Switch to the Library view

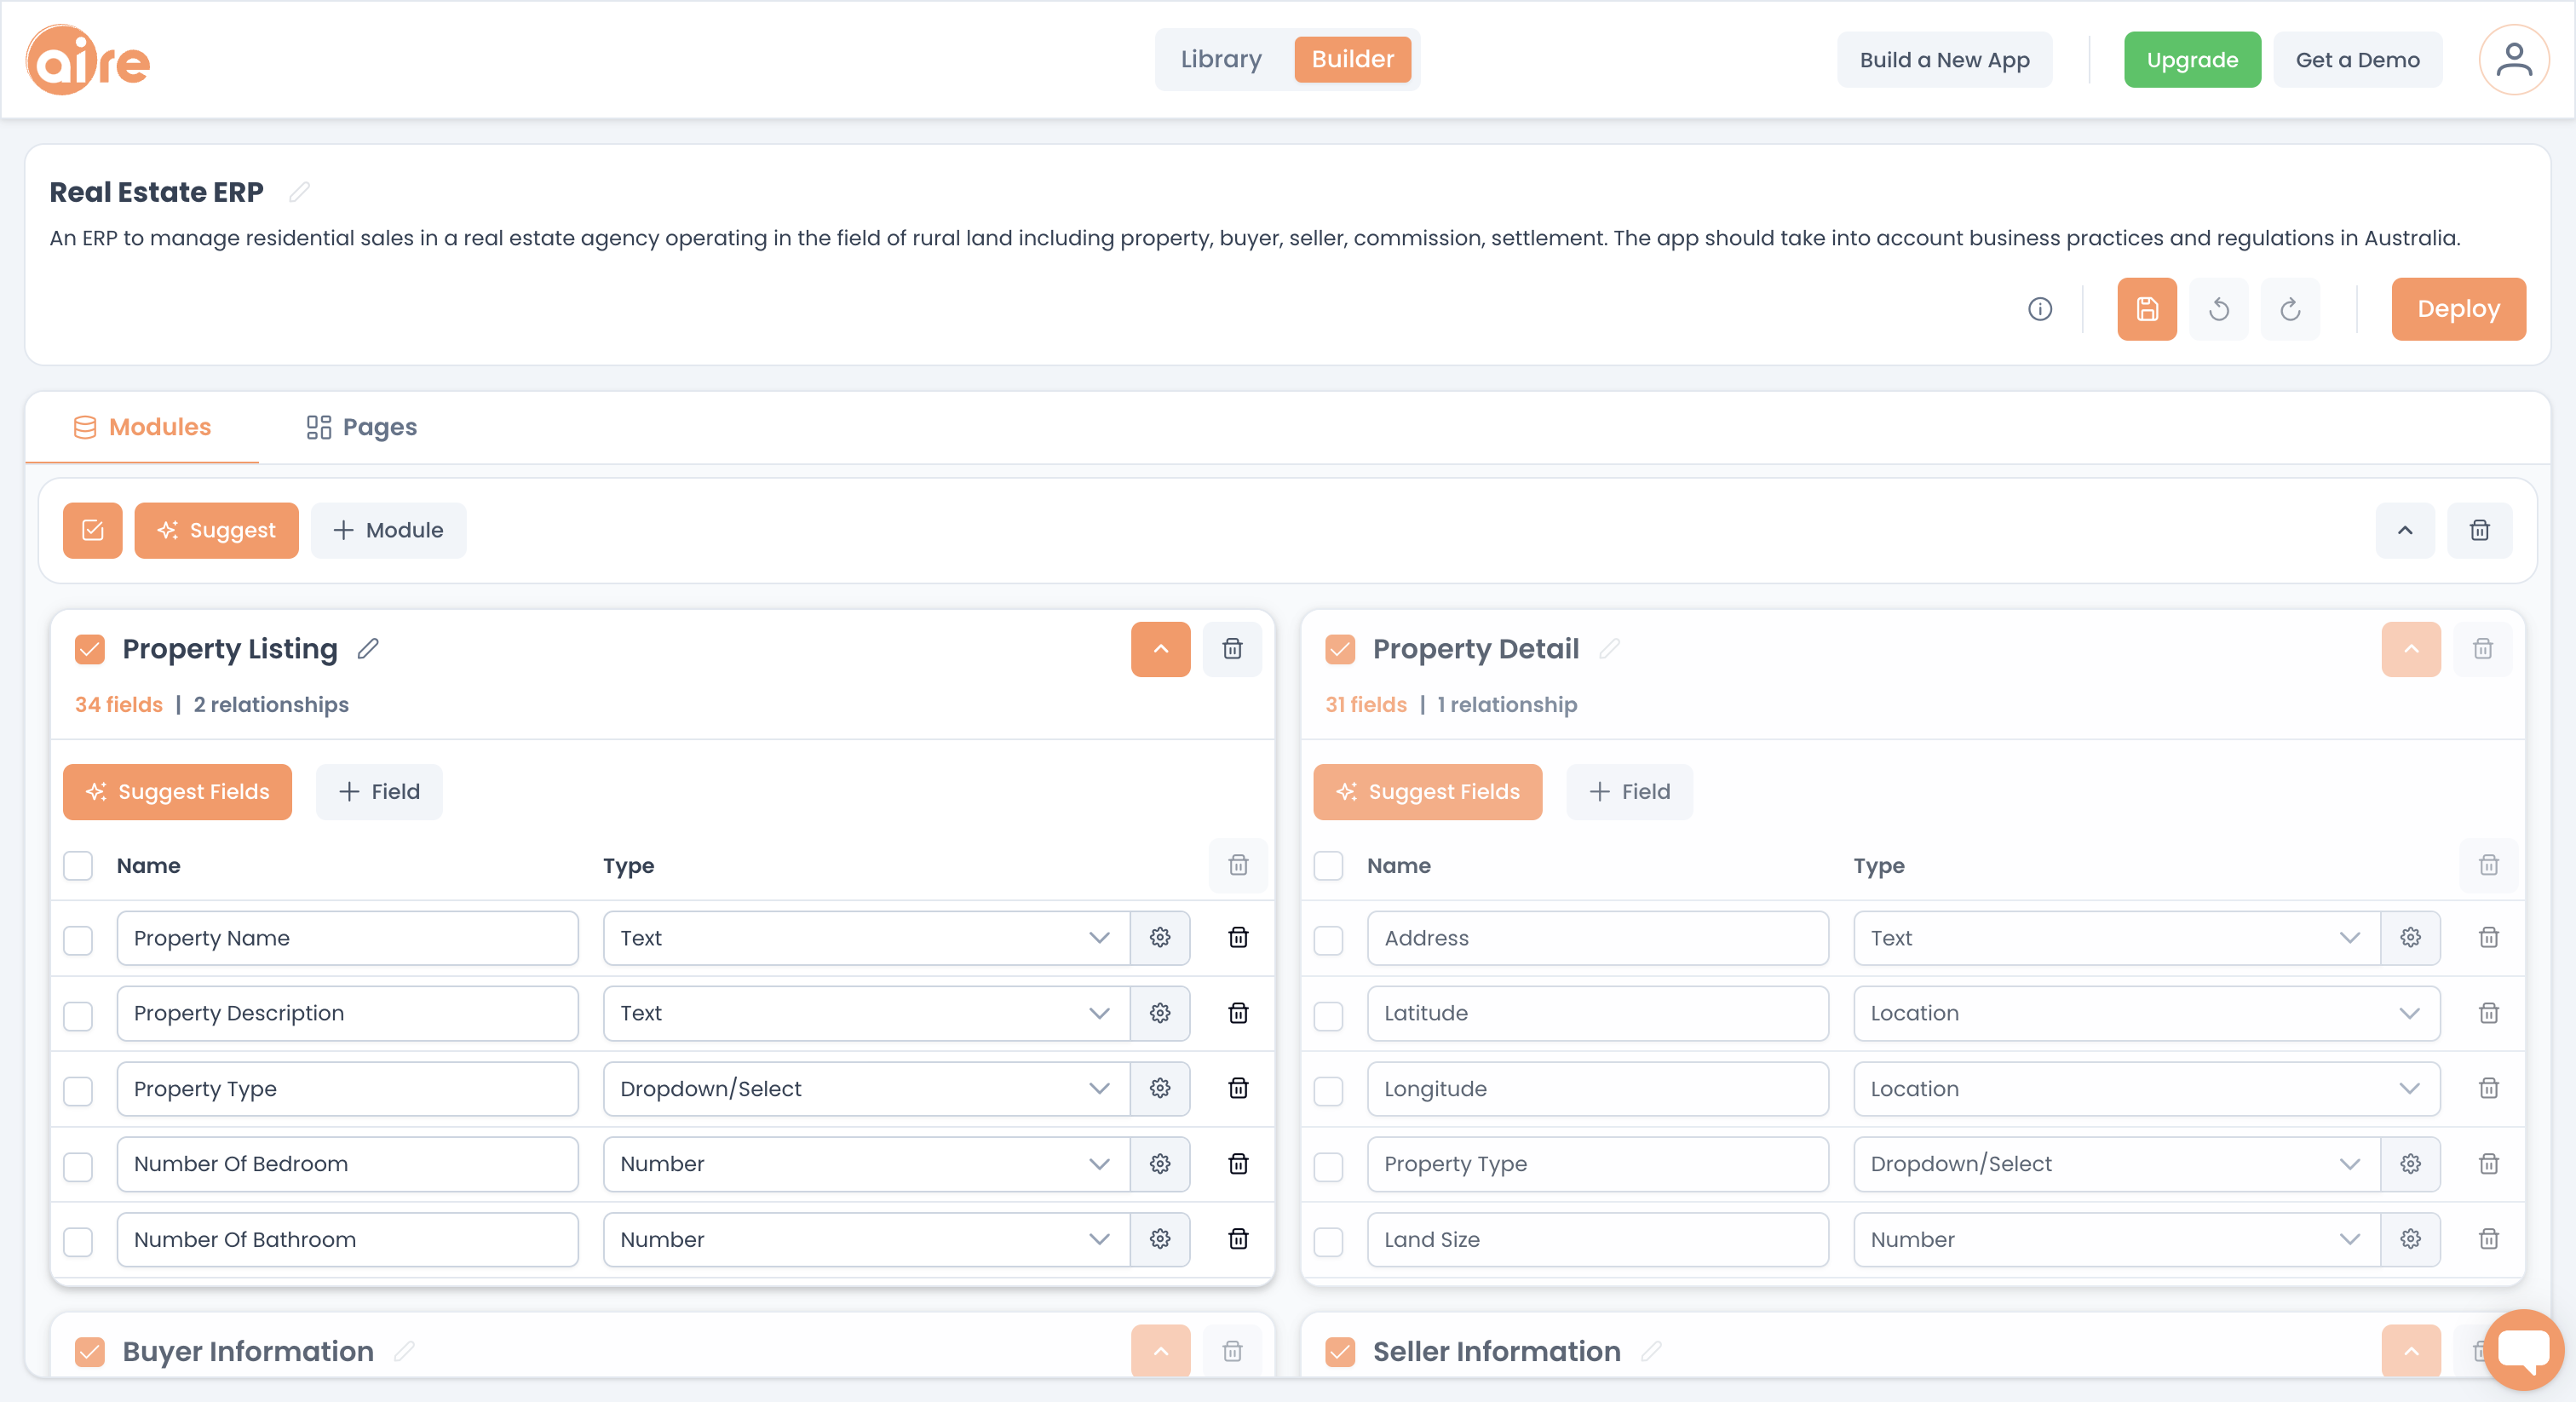click(x=1221, y=60)
